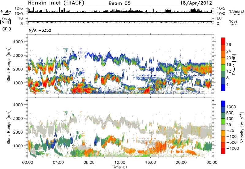This screenshot has height=169, width=245.
Task: Click the 'Slant Range [km]' label of the velocity panel
Action: (x=9, y=128)
